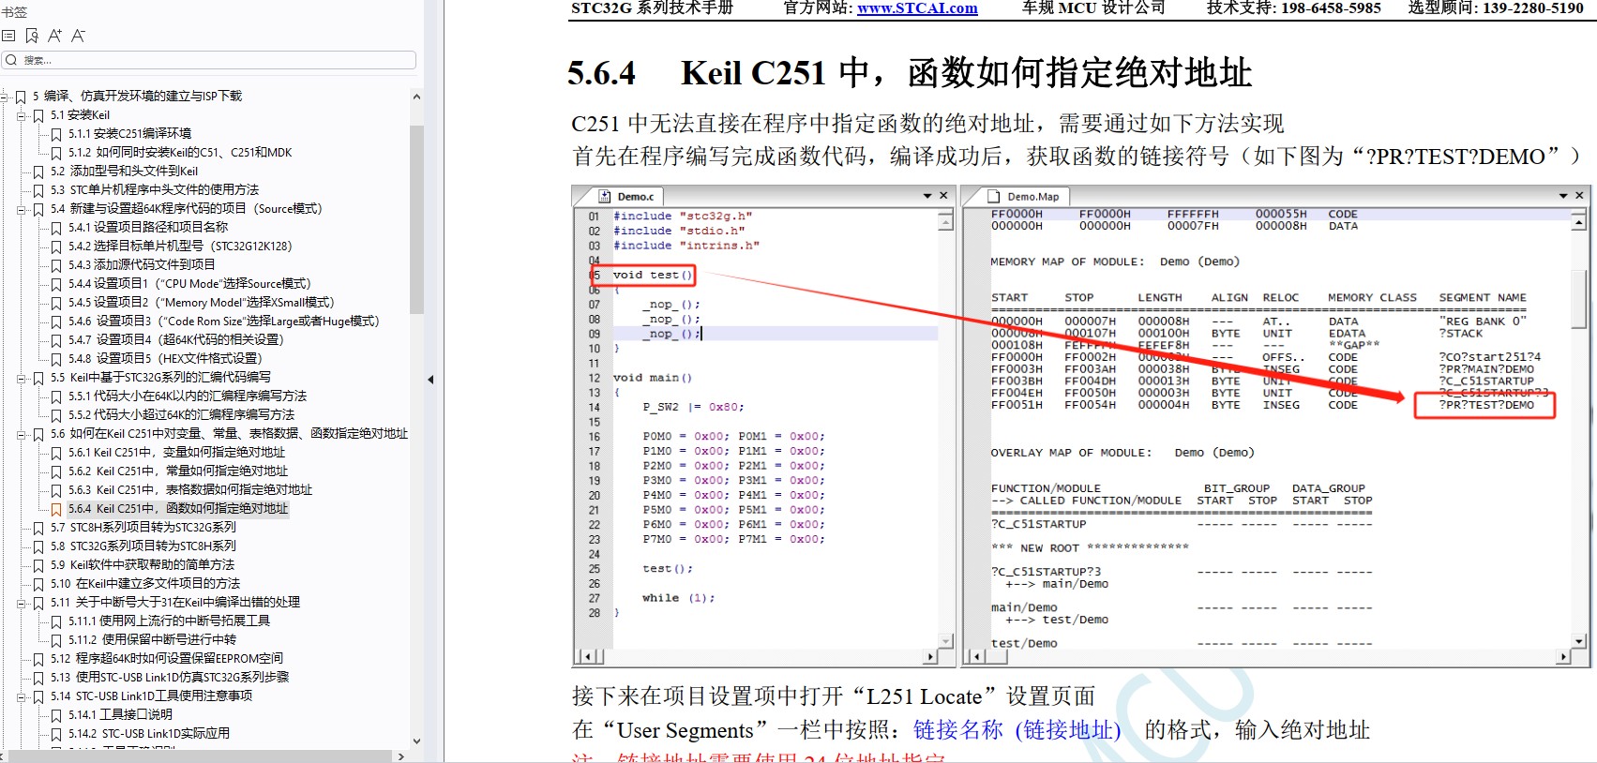Jump to bookmark 5.5.1 代码大小在64K以内

click(188, 396)
